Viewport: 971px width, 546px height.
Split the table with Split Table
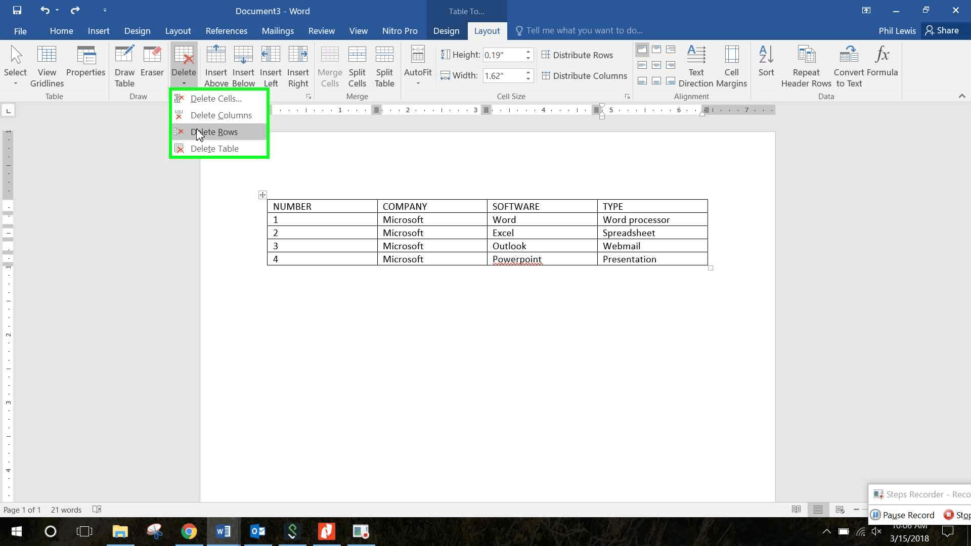(384, 65)
